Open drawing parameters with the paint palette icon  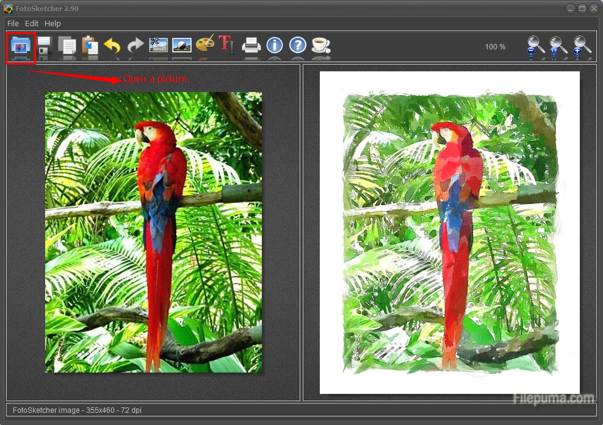click(x=205, y=45)
